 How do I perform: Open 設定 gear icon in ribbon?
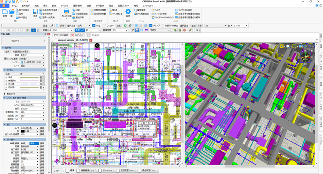point(128,12)
